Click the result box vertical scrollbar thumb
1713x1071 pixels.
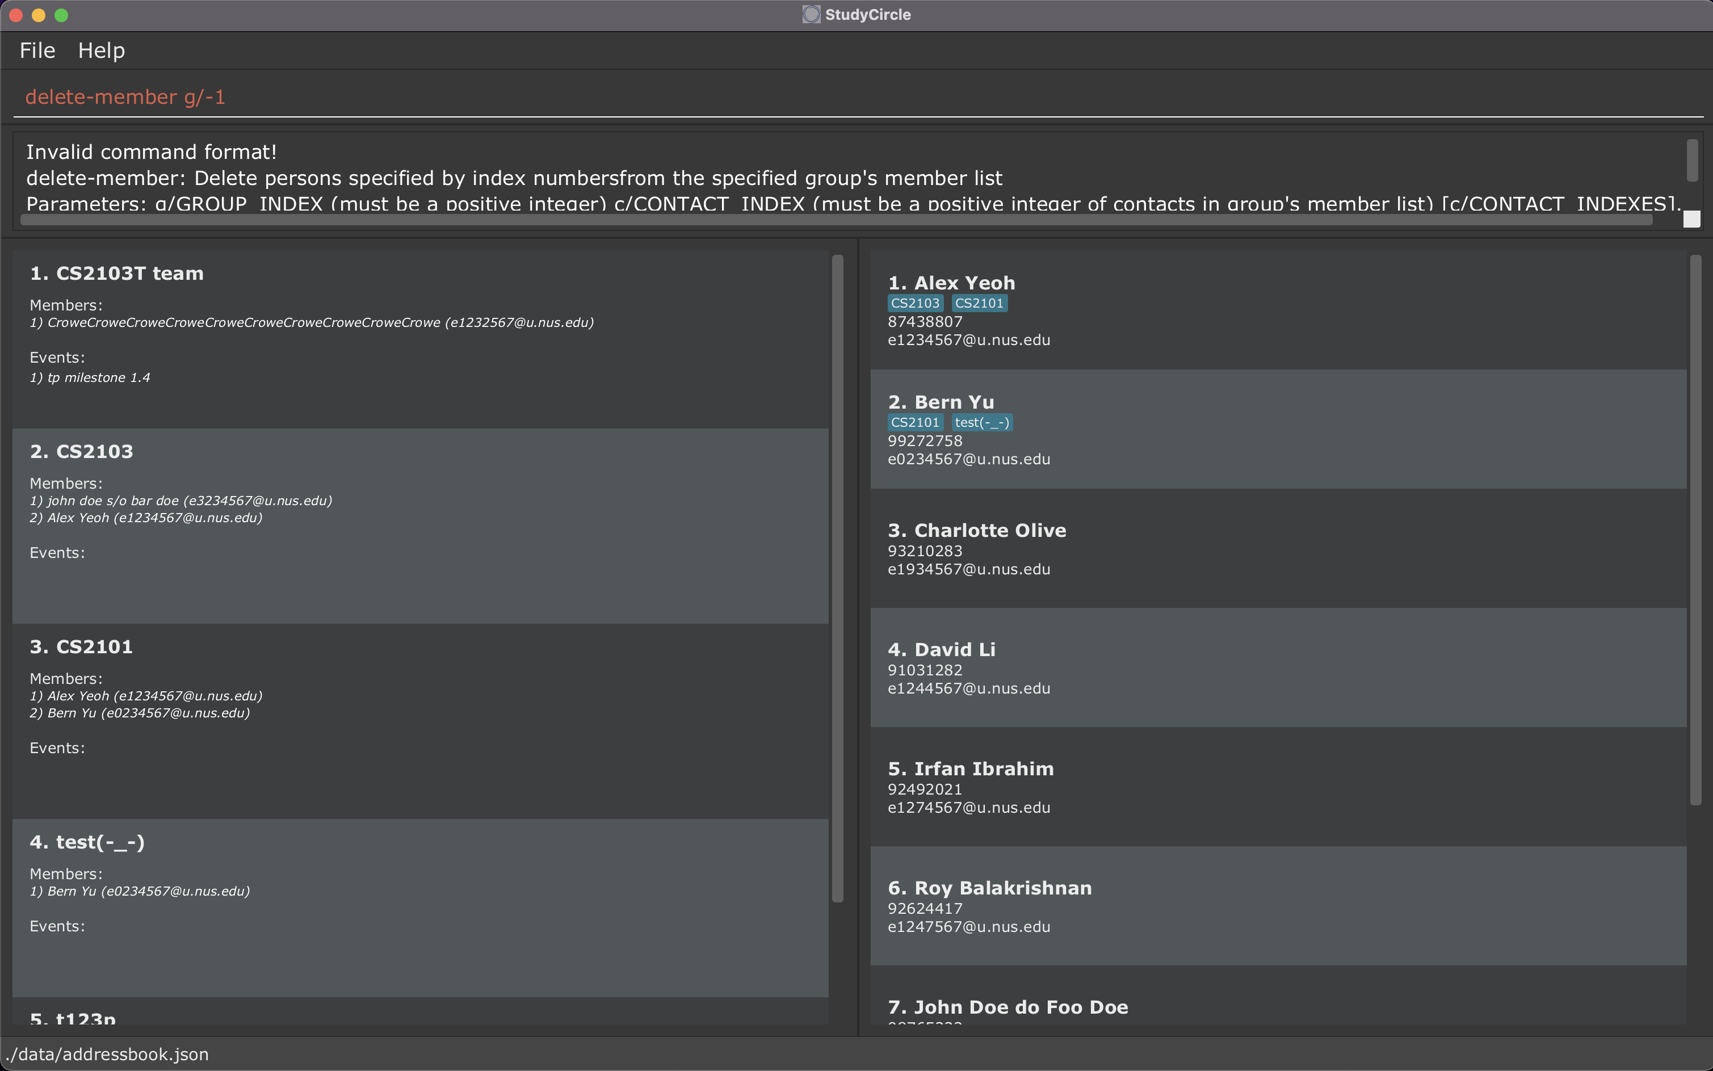coord(1692,160)
